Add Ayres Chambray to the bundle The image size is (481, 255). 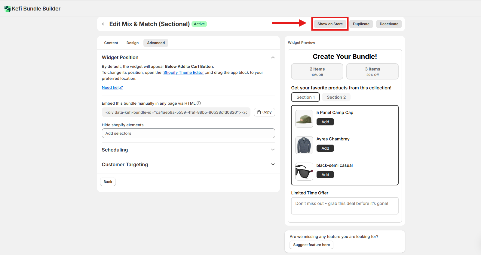point(325,148)
